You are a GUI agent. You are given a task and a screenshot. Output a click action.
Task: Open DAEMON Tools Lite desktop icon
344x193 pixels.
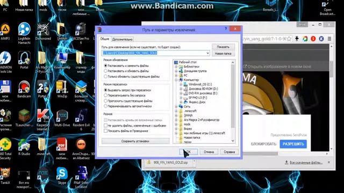click(x=5, y=62)
